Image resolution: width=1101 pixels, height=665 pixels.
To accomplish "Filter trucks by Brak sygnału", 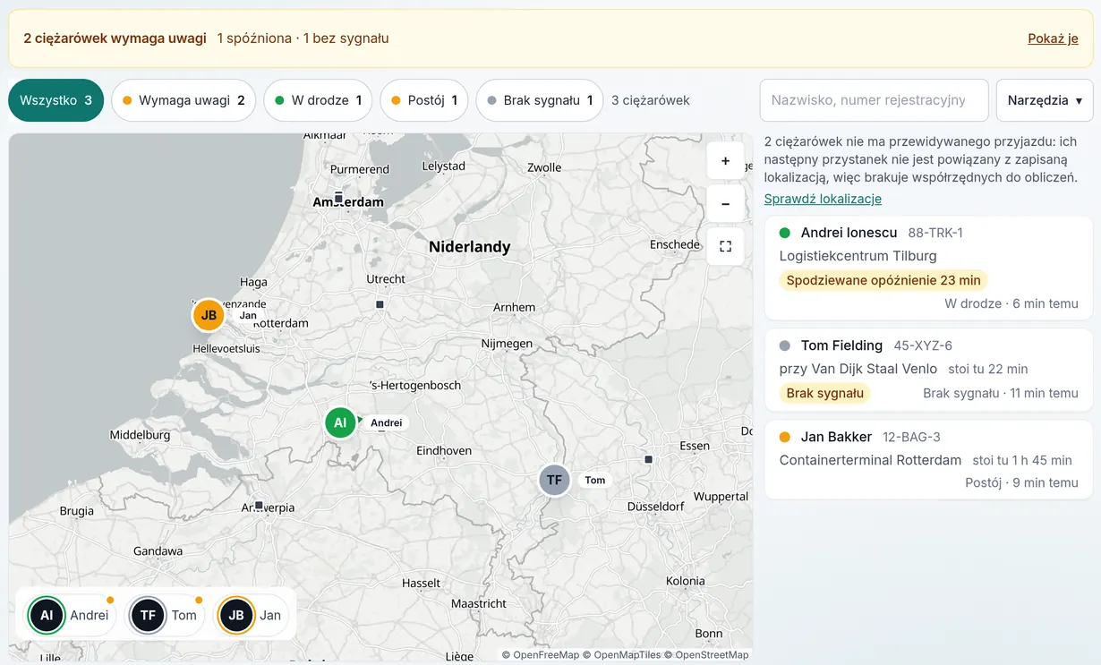I will point(539,100).
